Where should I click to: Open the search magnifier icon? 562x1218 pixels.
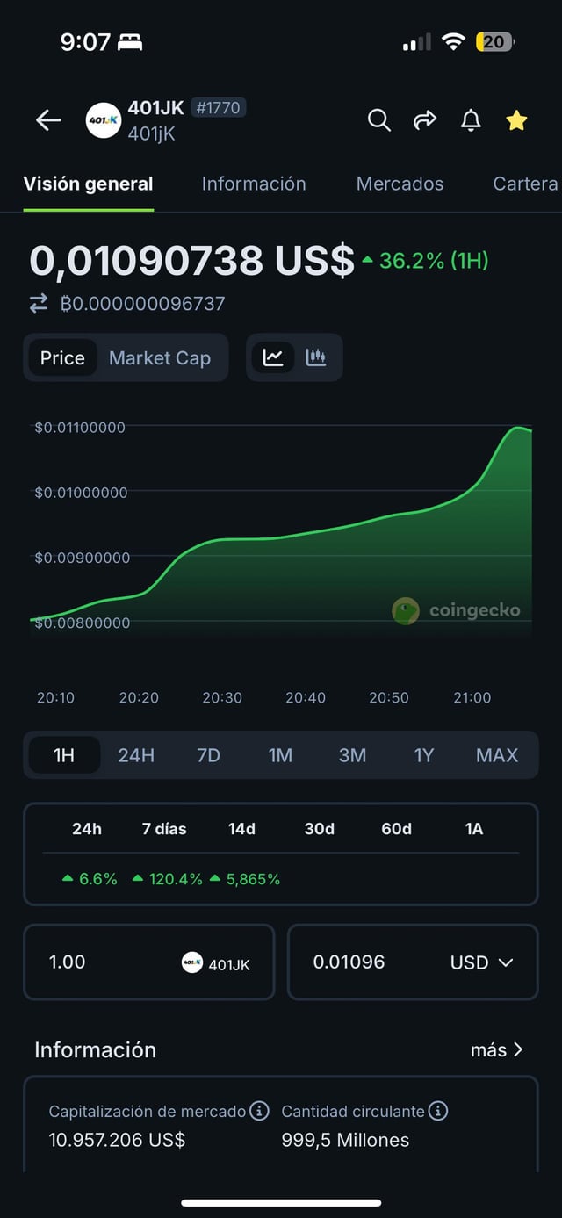point(378,120)
